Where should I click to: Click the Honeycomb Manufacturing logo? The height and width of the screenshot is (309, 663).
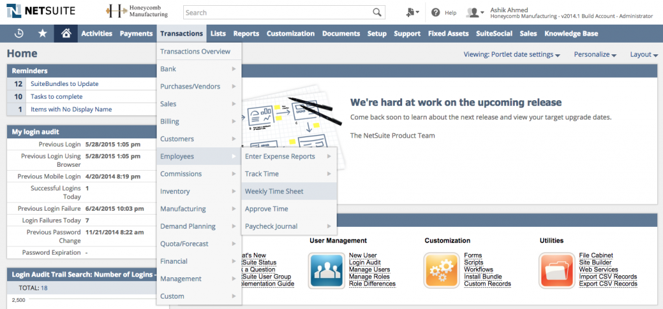click(x=137, y=11)
